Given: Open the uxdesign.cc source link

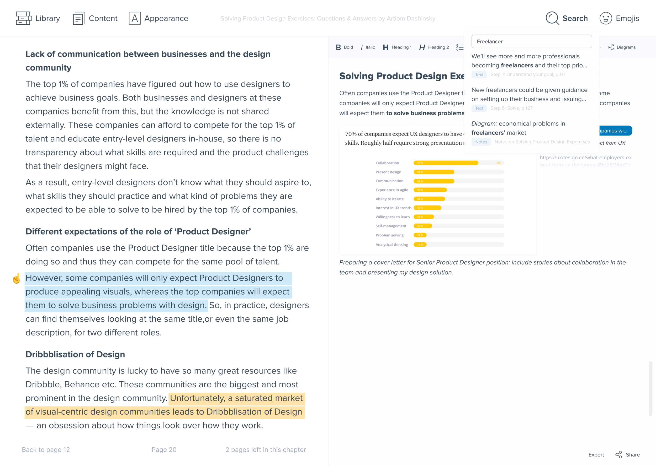Looking at the screenshot, I should pyautogui.click(x=585, y=158).
